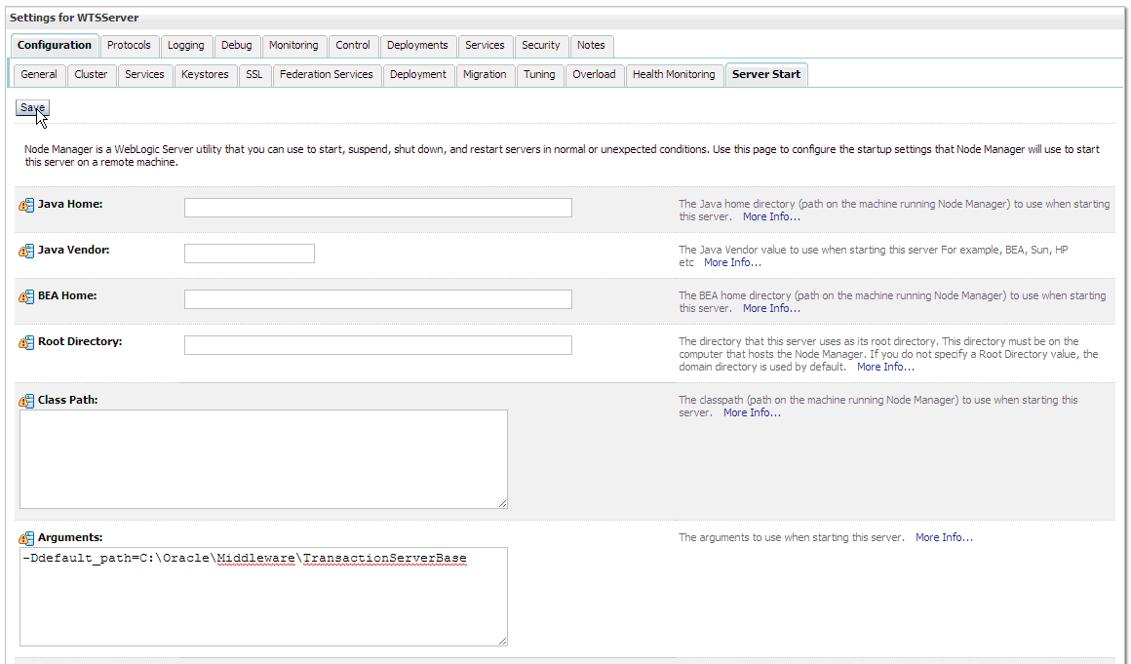Viewport: 1131px width, 664px height.
Task: Select the General sub-tab
Action: click(x=39, y=75)
